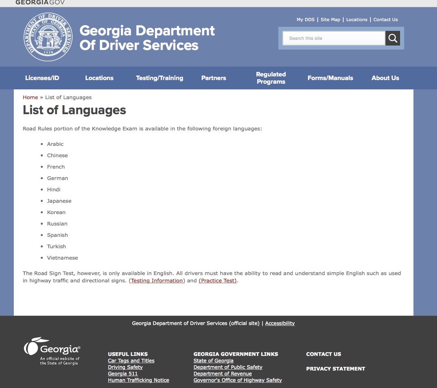Open the Partners menu
The image size is (437, 388).
[x=214, y=78]
